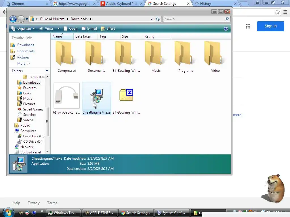Viewport: 290px width, 217px height.
Task: Select Favorites in the folder tree
Action: [x=29, y=88]
